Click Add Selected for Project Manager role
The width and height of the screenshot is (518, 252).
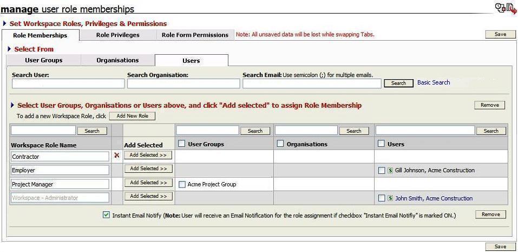point(148,183)
